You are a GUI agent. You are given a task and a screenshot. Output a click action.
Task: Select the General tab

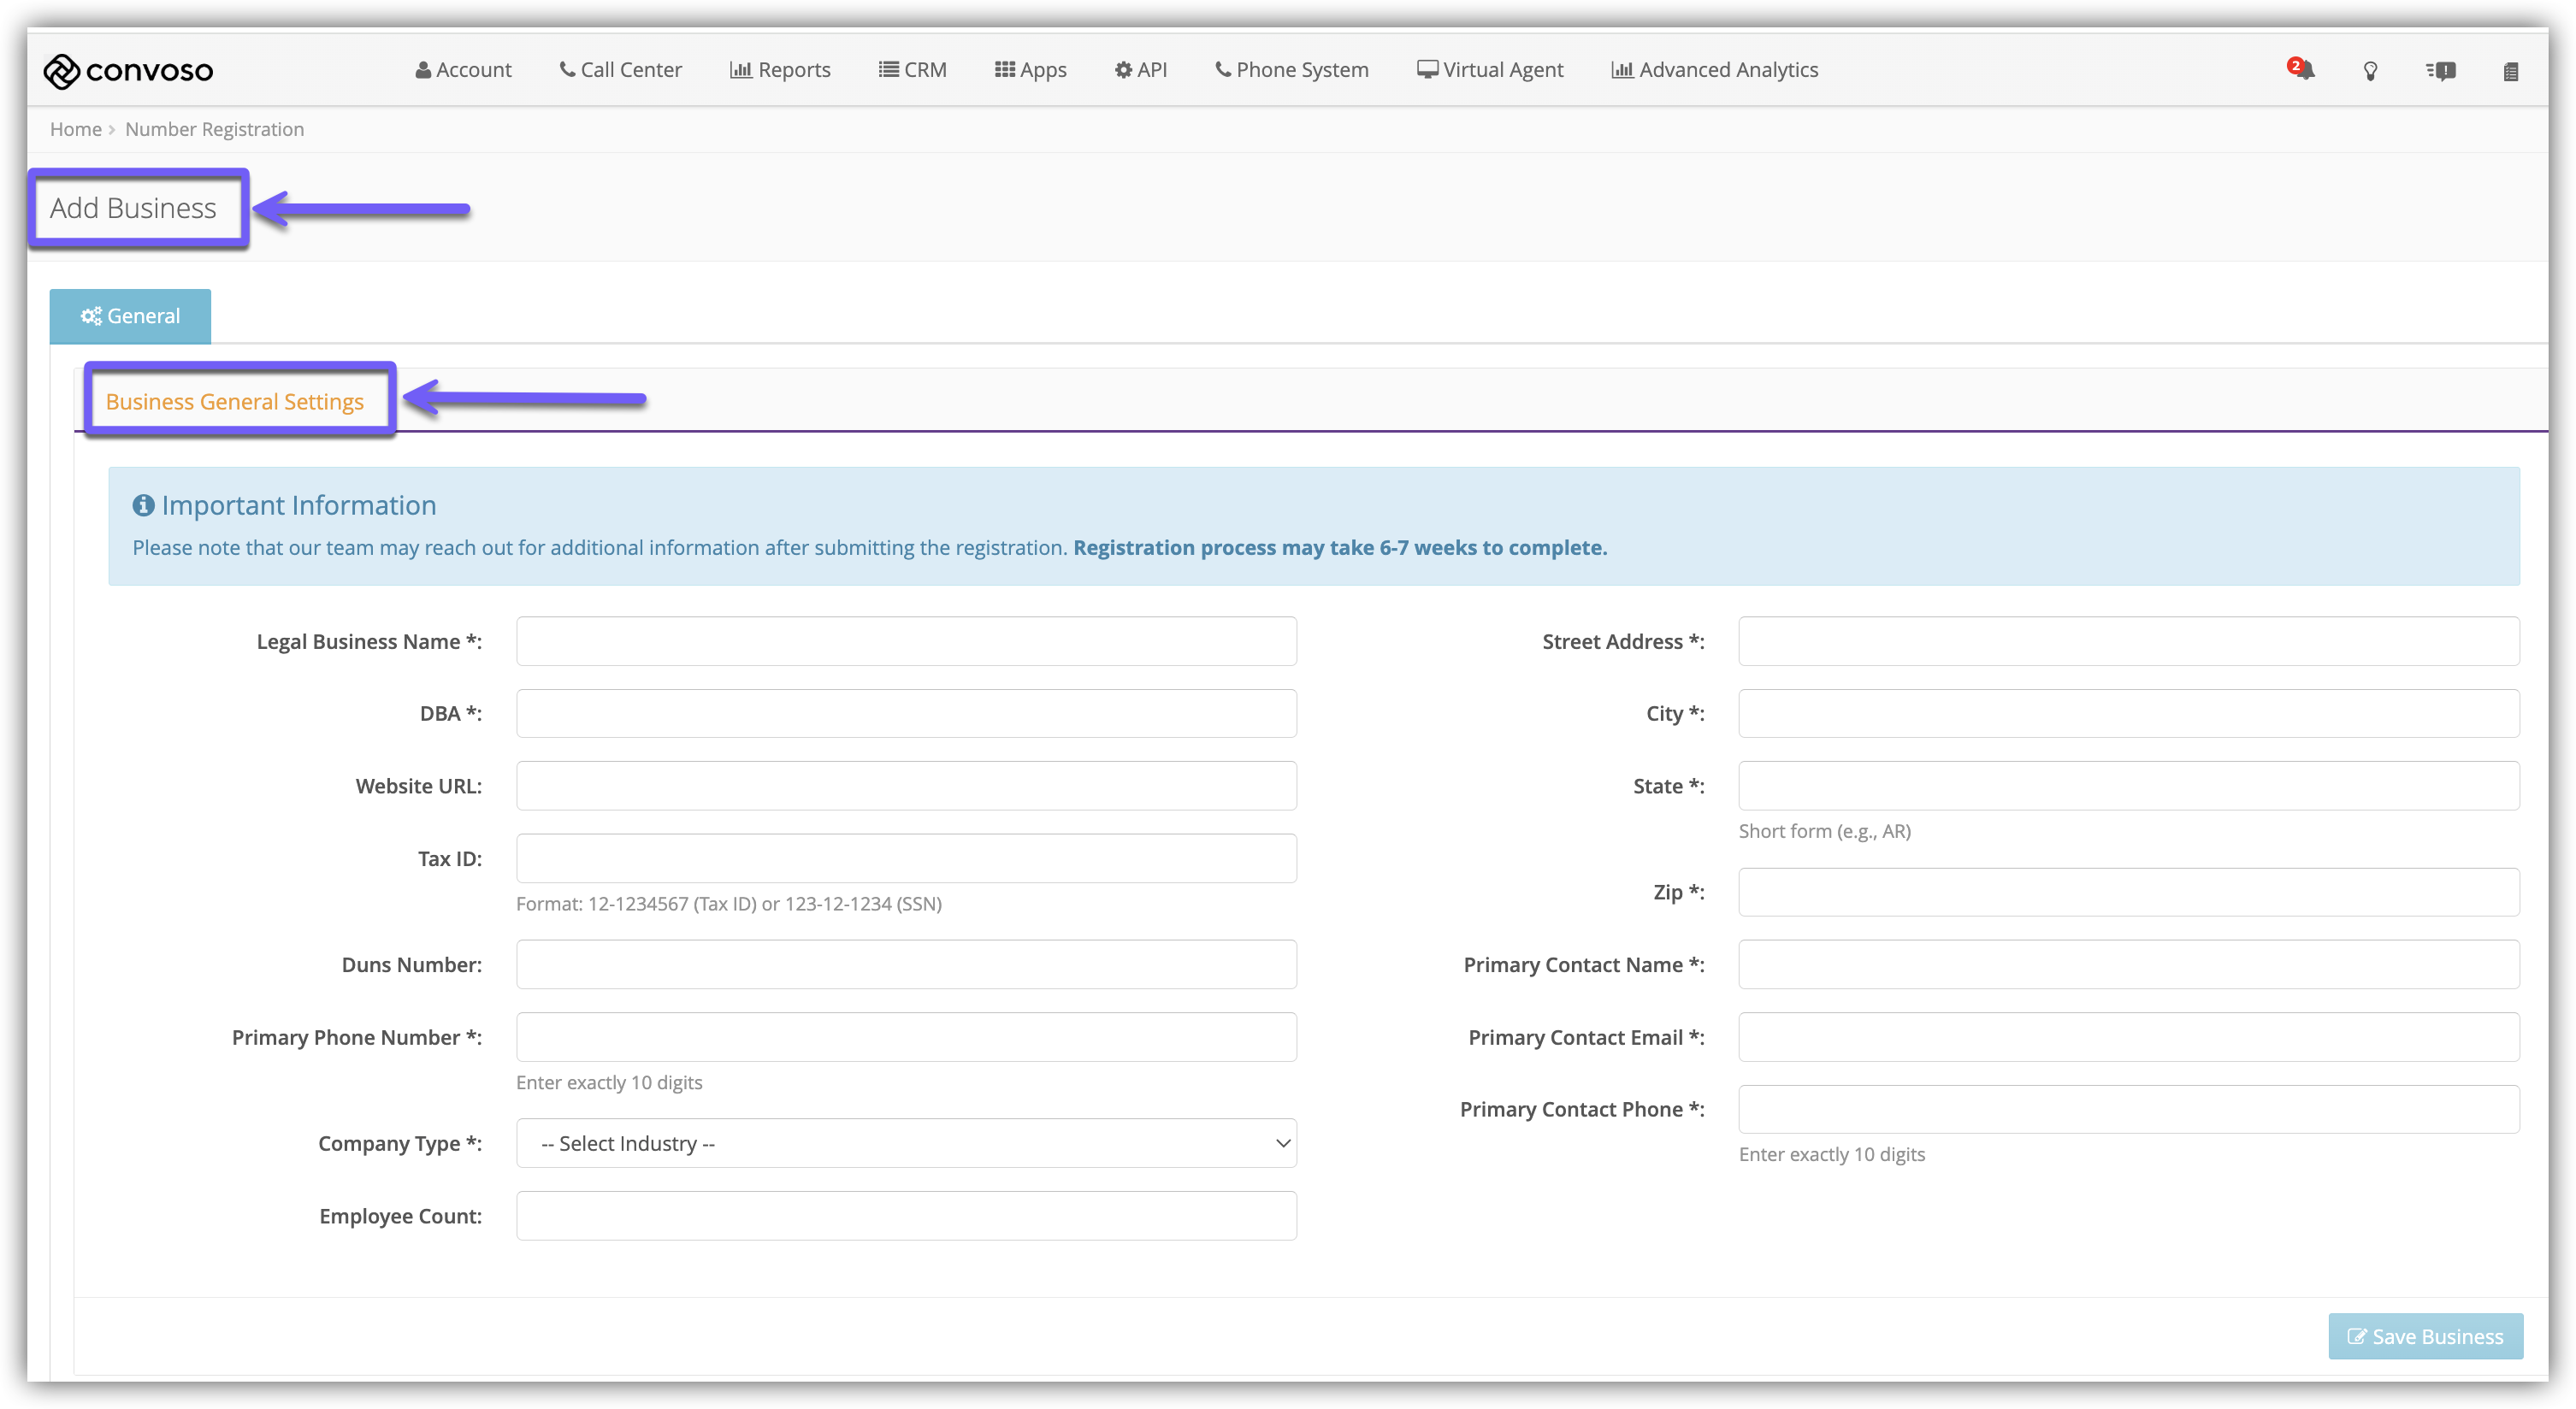tap(130, 316)
